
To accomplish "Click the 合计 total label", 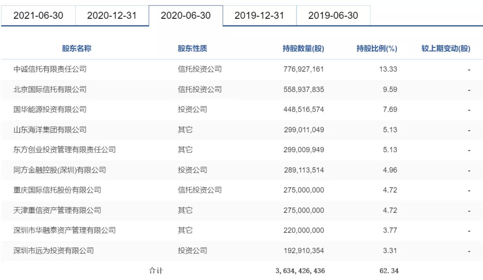I will click(x=156, y=271).
